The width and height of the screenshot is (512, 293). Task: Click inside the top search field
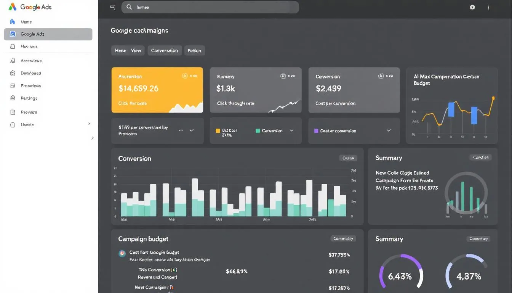coord(210,7)
